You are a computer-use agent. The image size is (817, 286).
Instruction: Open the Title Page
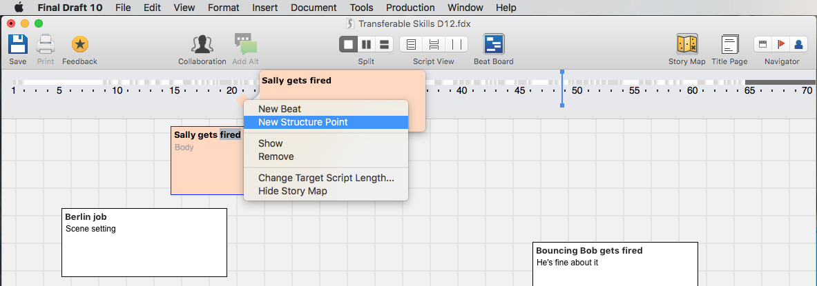[729, 45]
